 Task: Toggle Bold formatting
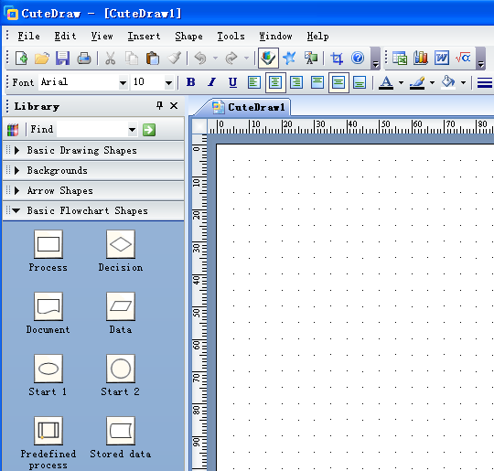[190, 82]
